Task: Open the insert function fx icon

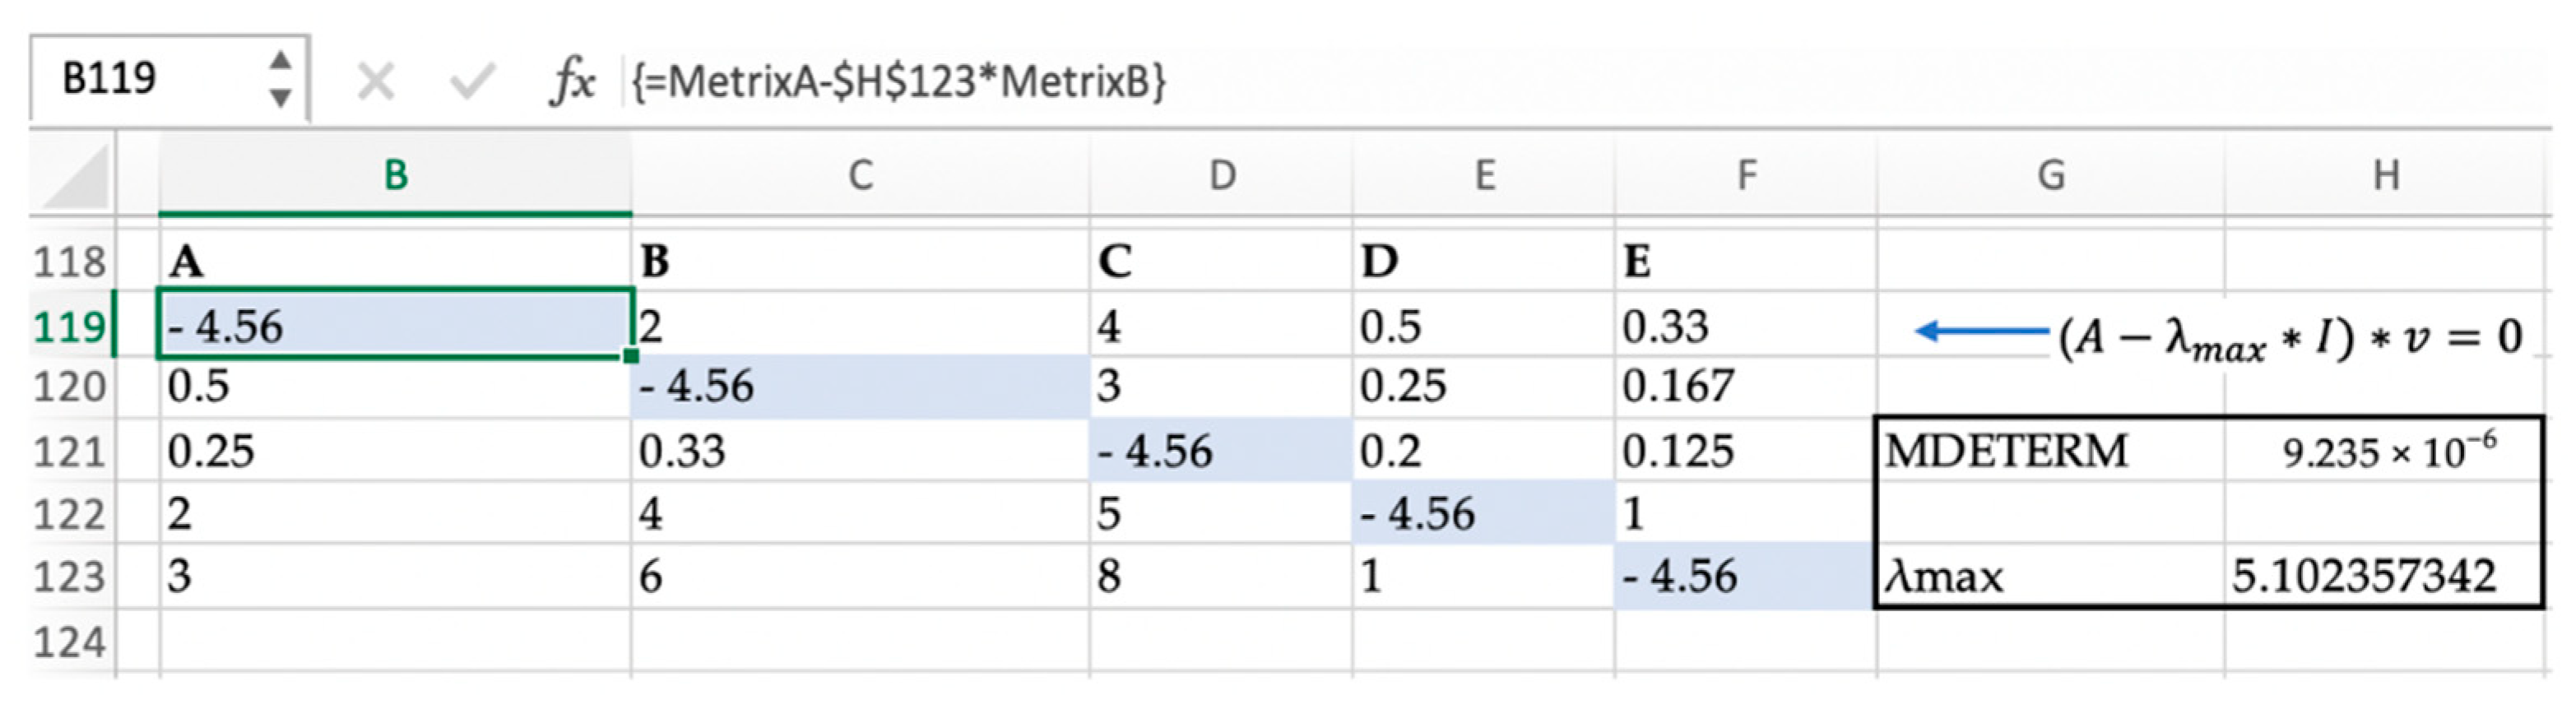Action: pyautogui.click(x=573, y=81)
